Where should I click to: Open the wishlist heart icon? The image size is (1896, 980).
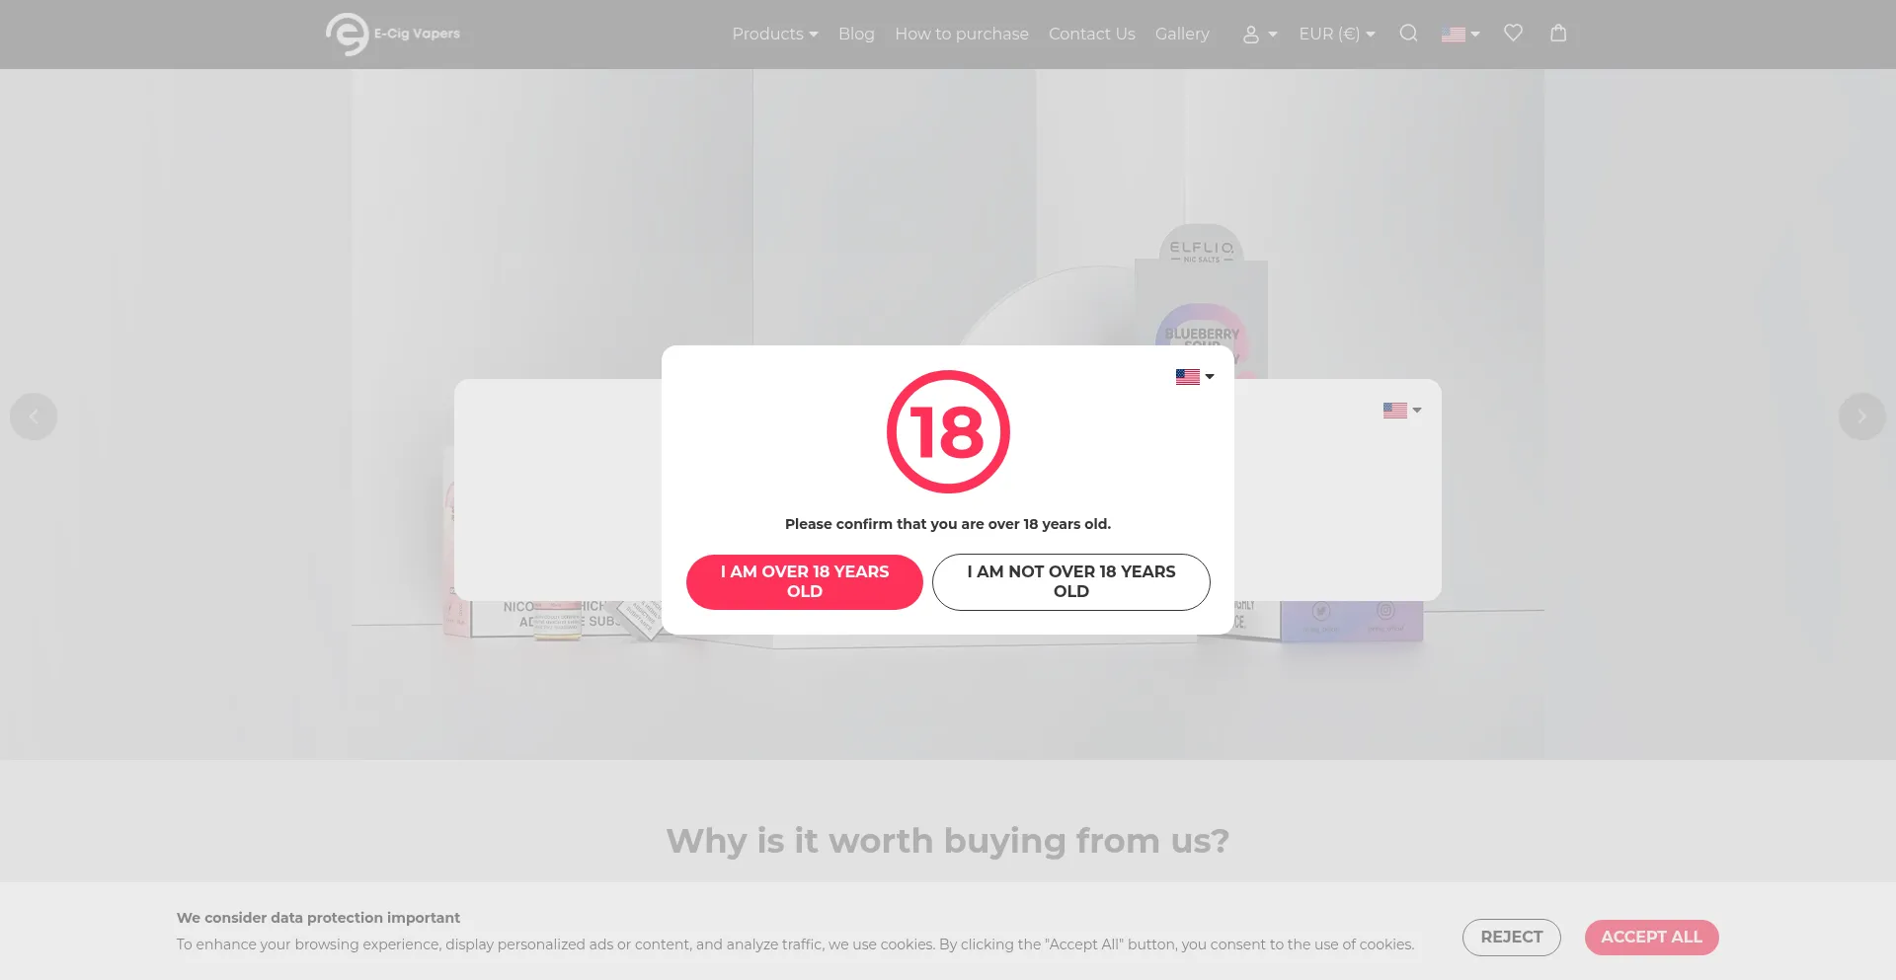(1513, 34)
